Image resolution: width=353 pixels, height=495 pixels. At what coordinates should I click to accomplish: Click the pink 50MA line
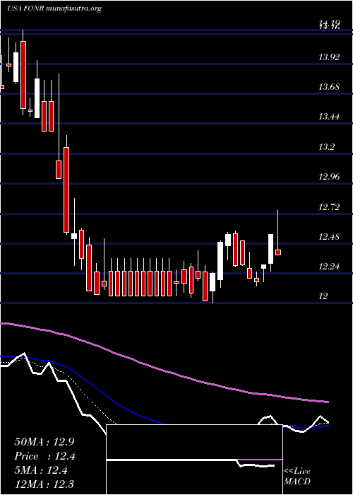(x=164, y=371)
